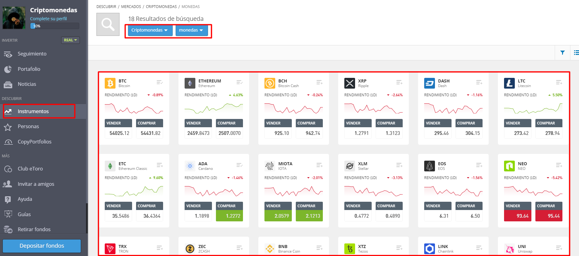Open the REAL account mode dropdown
The width and height of the screenshot is (579, 256).
pos(70,40)
